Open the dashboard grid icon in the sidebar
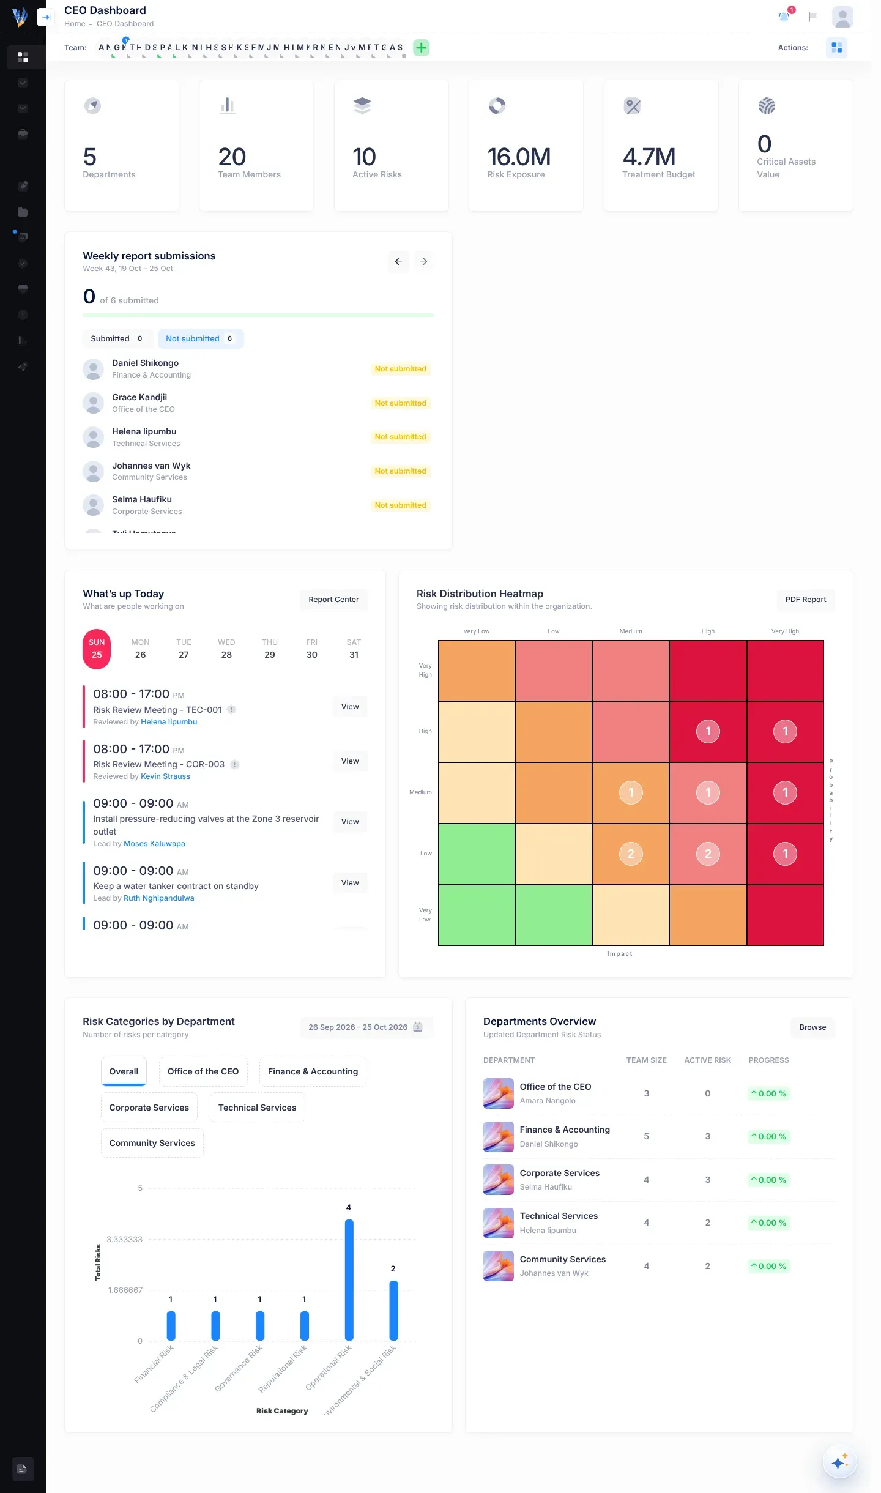Viewport: 881px width, 1493px height. point(23,57)
